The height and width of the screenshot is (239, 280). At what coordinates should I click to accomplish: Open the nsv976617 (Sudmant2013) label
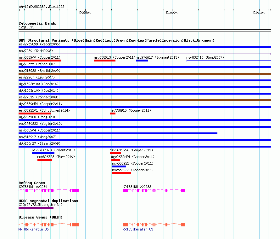tap(157, 57)
